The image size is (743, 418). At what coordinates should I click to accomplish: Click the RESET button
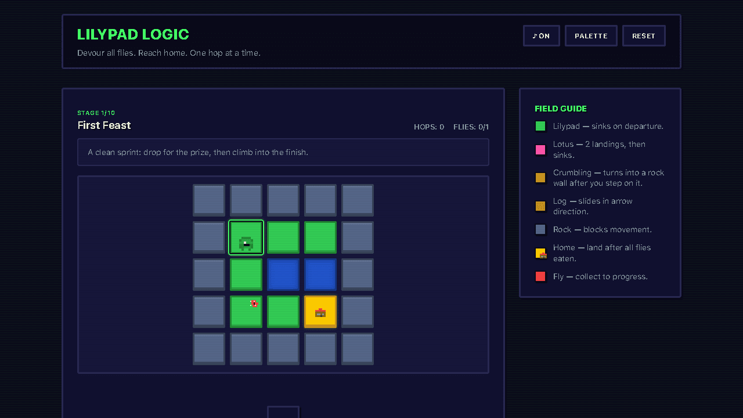pyautogui.click(x=644, y=36)
